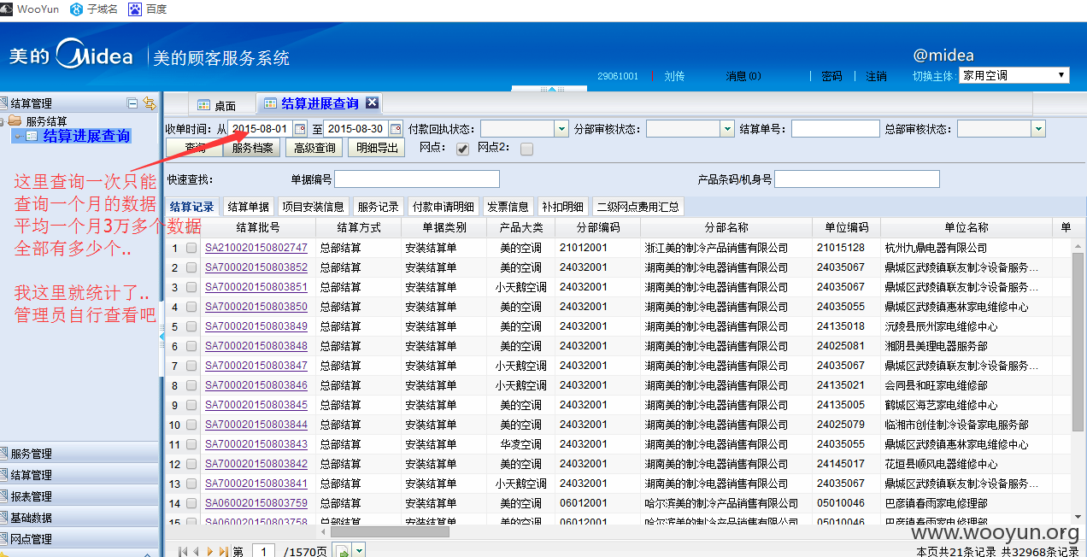Click WooYun bookmark in browser bar
Screen dimensions: 1087x557
click(x=30, y=9)
